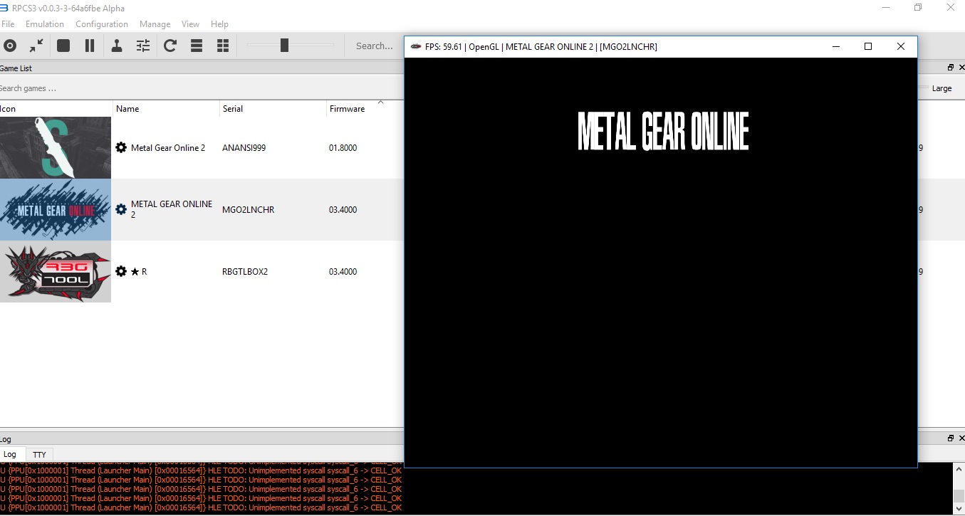This screenshot has width=965, height=516.
Task: Switch to the TTY tab
Action: click(39, 454)
